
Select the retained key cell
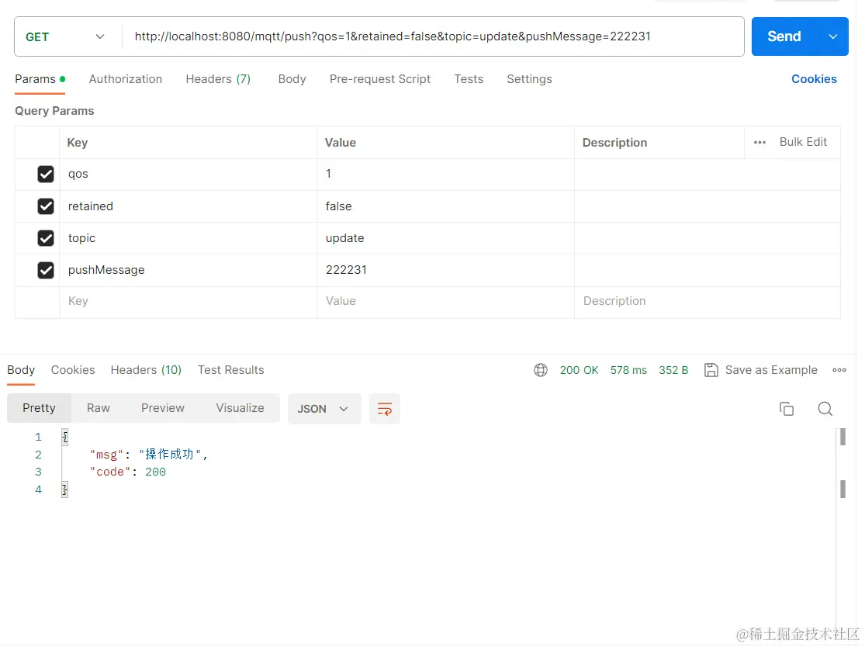click(x=188, y=206)
